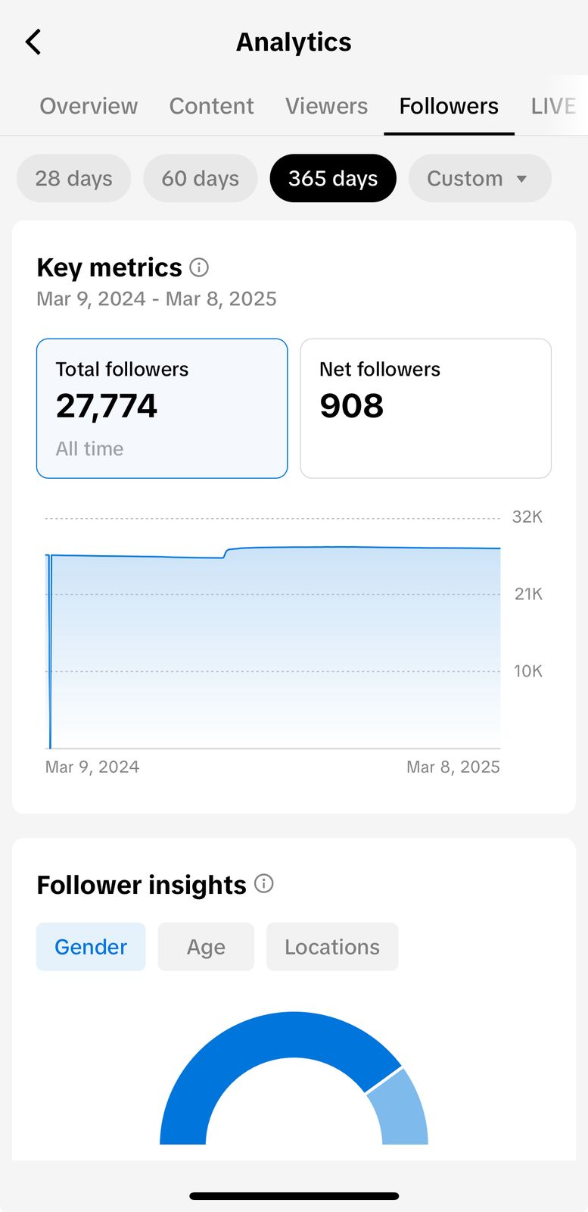Show the Net followers metric card

pyautogui.click(x=425, y=408)
